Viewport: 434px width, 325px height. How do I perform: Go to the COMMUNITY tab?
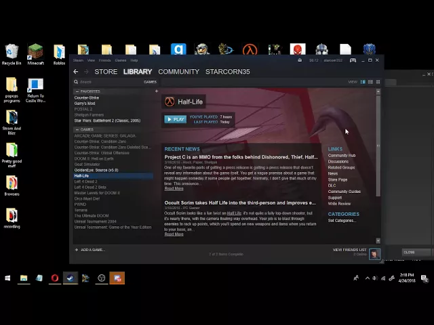click(179, 72)
